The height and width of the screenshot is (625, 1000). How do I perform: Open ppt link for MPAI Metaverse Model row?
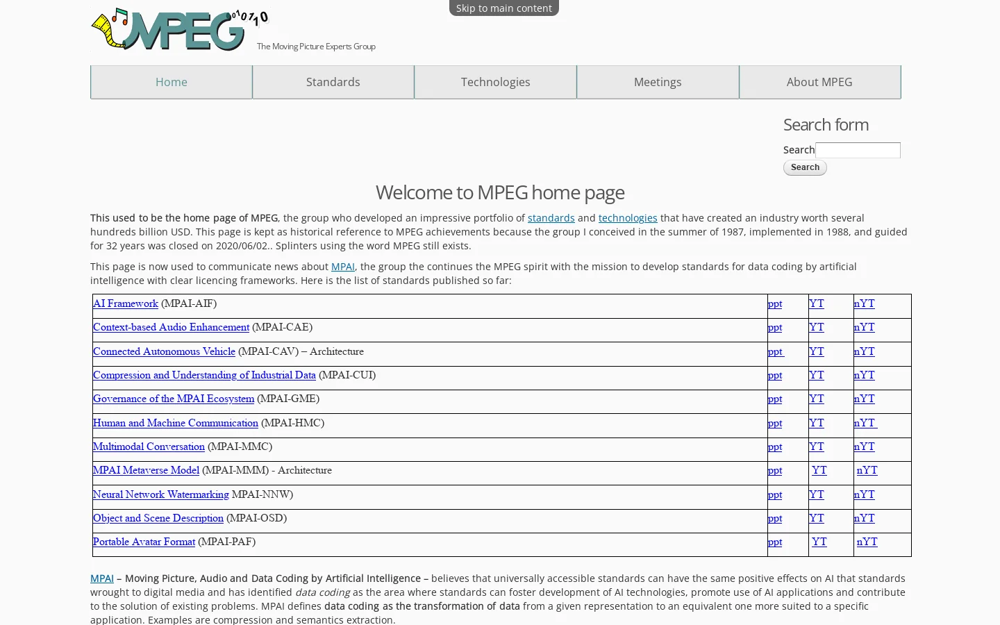(775, 470)
